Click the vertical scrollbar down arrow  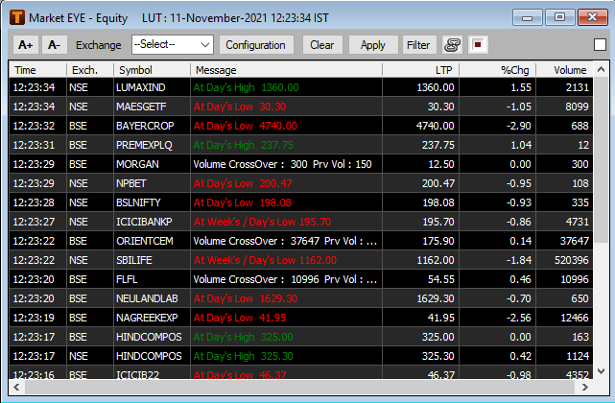point(601,370)
